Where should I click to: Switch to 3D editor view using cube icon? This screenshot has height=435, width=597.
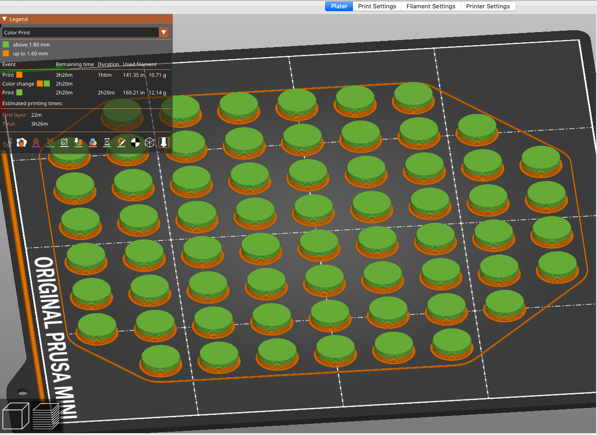(x=15, y=415)
